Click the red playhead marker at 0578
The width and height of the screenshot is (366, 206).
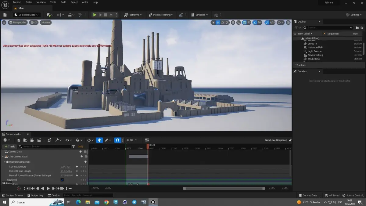[x=148, y=146]
